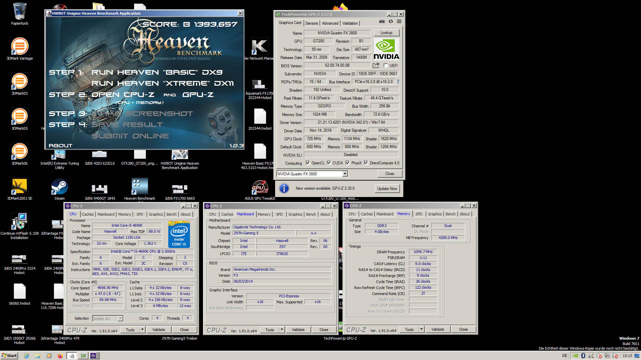This screenshot has width=641, height=360.
Task: Open the Bench tab in the Memory CPU-Z window
Action: (x=450, y=214)
